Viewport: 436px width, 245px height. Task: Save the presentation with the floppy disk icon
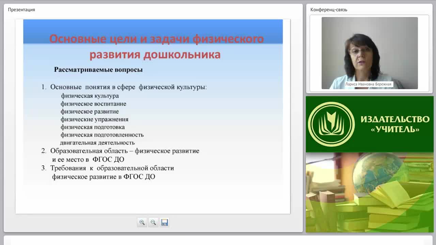coord(165,222)
